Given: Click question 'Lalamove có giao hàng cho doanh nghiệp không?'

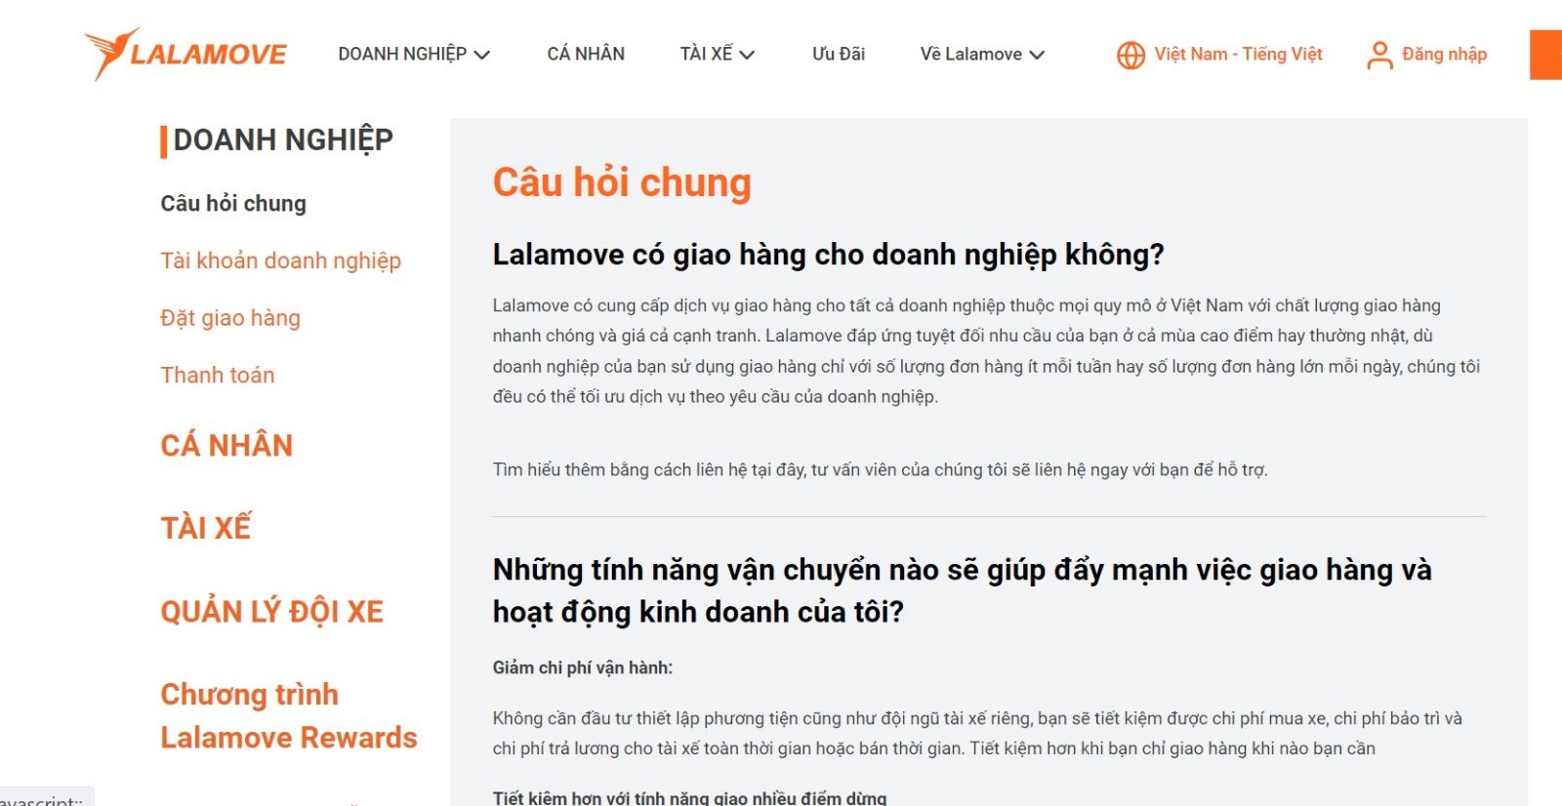Looking at the screenshot, I should click(x=828, y=255).
